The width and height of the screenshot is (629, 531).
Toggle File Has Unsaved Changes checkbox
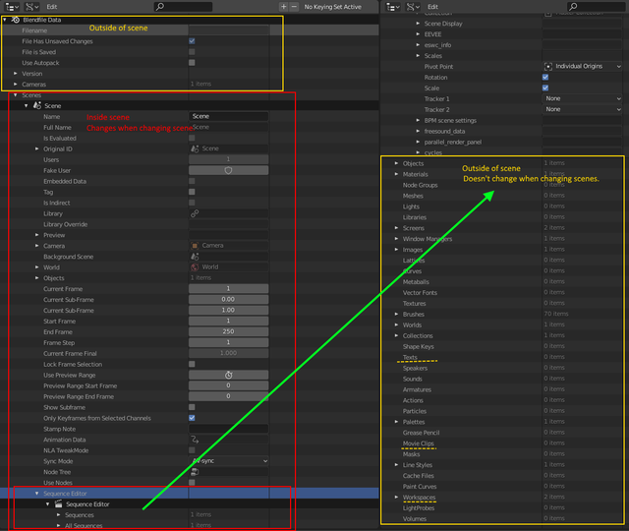click(x=192, y=41)
